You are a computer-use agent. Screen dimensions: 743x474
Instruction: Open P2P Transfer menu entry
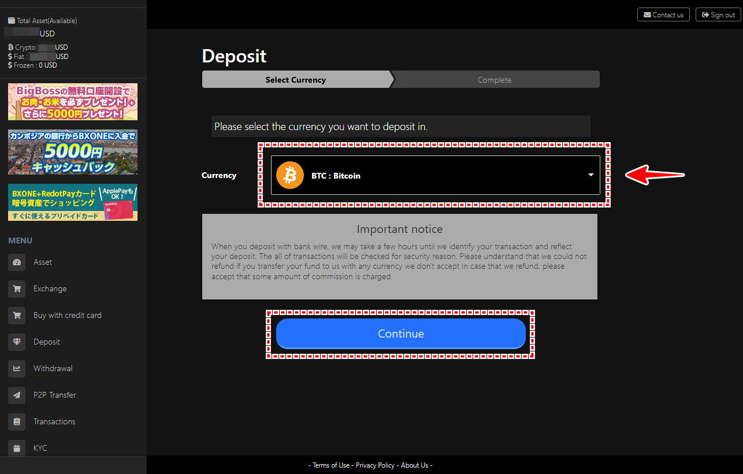55,395
